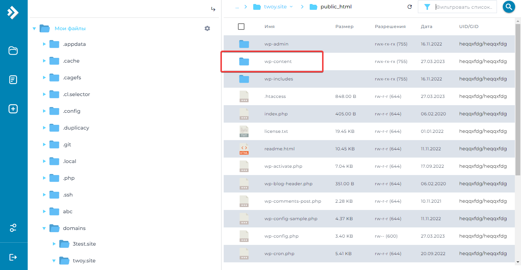Click the wp-activate.php date 17.09.2022
521x270 pixels.
(432, 166)
